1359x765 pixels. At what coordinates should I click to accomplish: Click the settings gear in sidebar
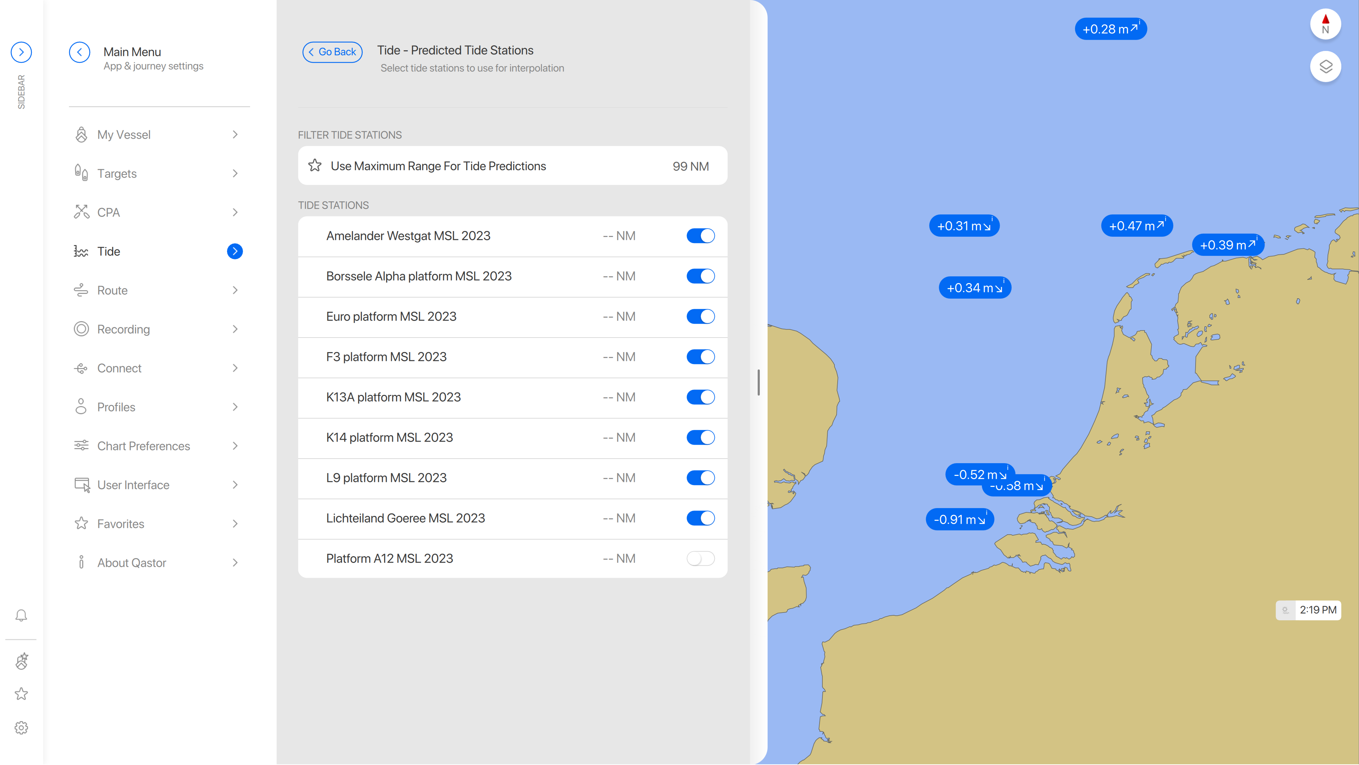tap(21, 727)
